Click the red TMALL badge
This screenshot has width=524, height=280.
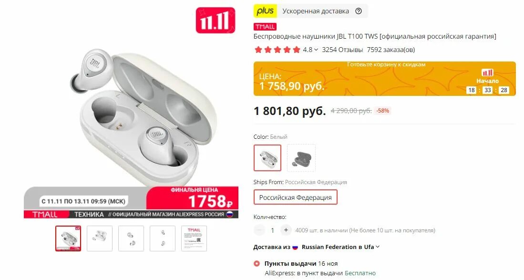[265, 27]
